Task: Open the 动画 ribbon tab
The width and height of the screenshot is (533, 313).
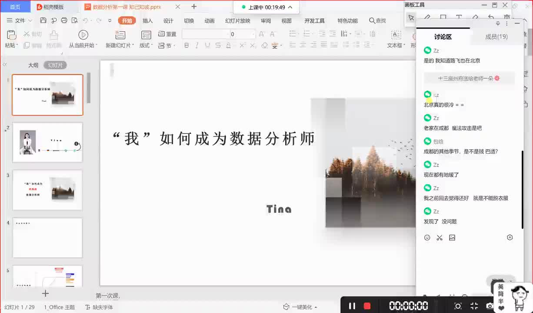Action: 210,20
